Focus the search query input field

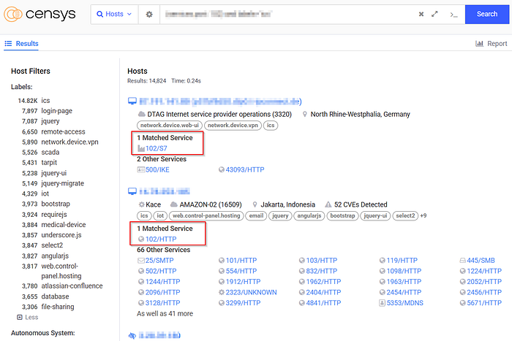pyautogui.click(x=289, y=15)
